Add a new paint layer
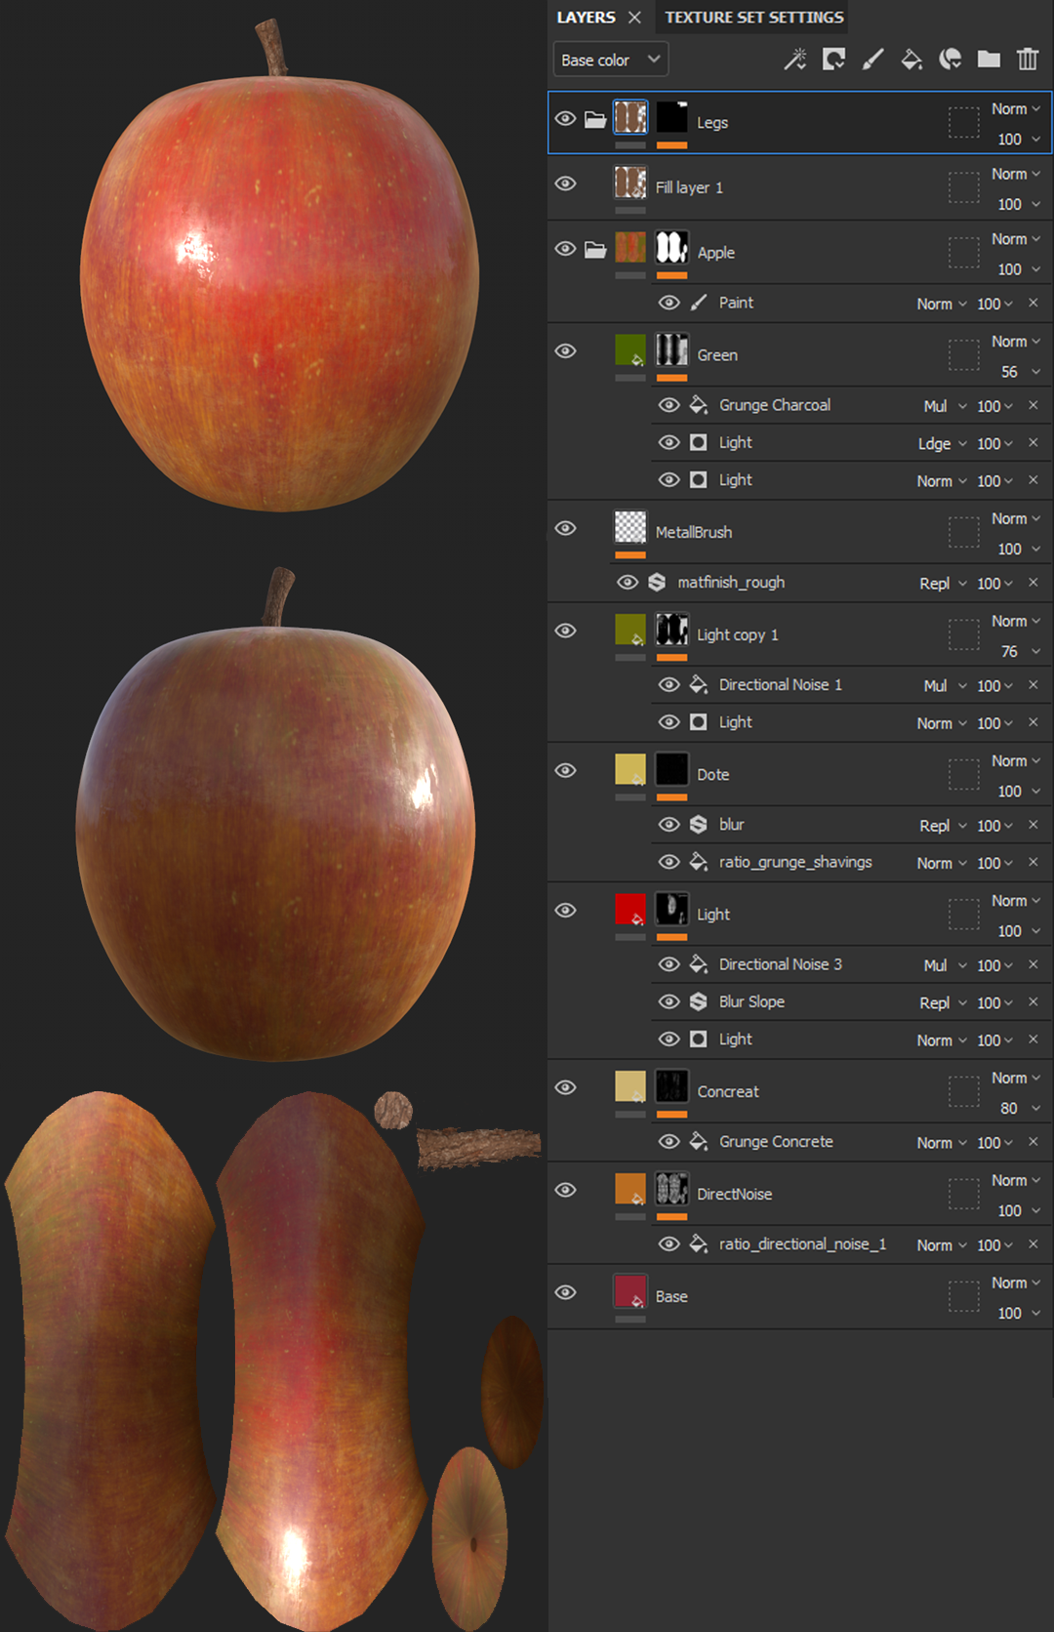The image size is (1054, 1632). click(x=872, y=60)
